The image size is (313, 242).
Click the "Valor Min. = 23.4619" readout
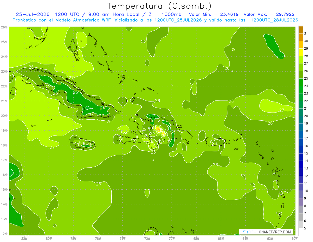pyautogui.click(x=214, y=14)
